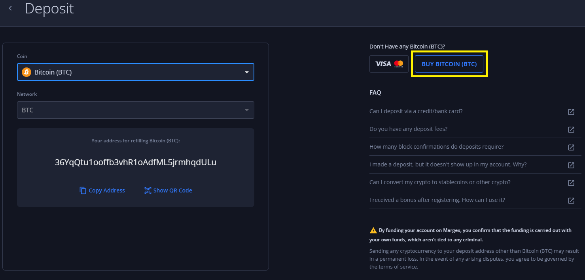Open external link icon for stablecoin conversion

[571, 183]
